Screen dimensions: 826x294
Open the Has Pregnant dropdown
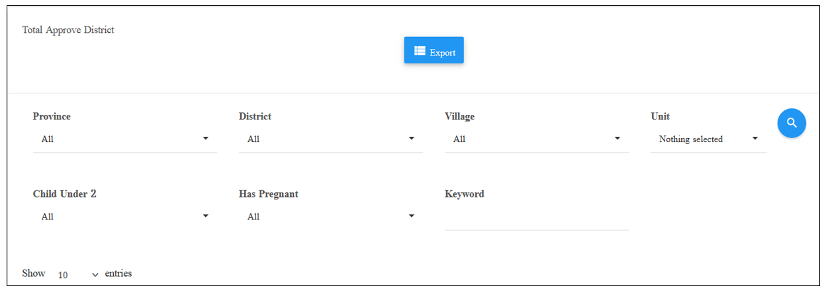coord(331,217)
